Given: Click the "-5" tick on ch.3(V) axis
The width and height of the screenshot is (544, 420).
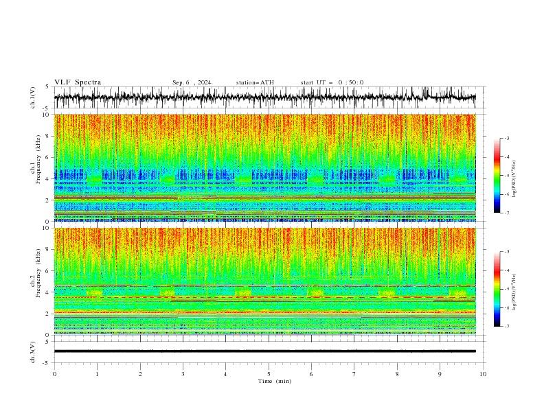Looking at the screenshot, I should point(47,363).
